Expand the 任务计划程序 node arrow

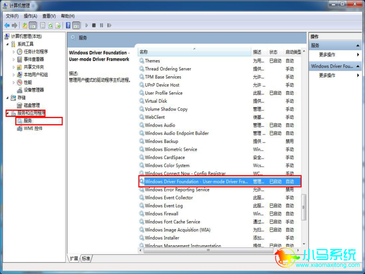coord(14,52)
